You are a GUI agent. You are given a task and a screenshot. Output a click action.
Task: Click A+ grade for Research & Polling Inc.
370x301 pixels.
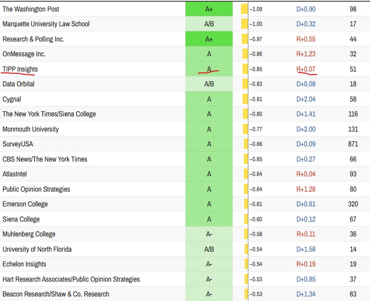point(209,39)
